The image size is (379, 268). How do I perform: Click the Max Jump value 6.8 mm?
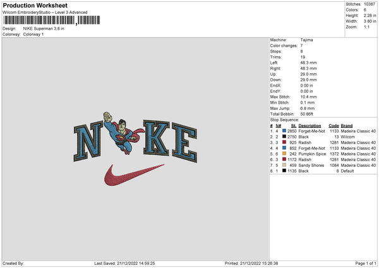(x=308, y=108)
